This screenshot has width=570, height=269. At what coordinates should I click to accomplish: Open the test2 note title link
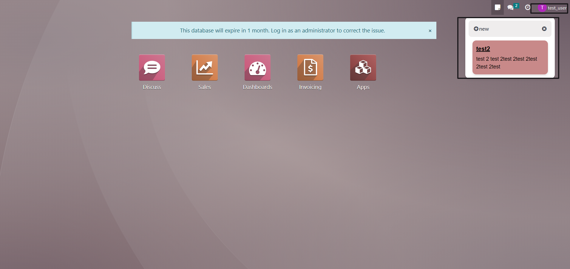click(483, 49)
